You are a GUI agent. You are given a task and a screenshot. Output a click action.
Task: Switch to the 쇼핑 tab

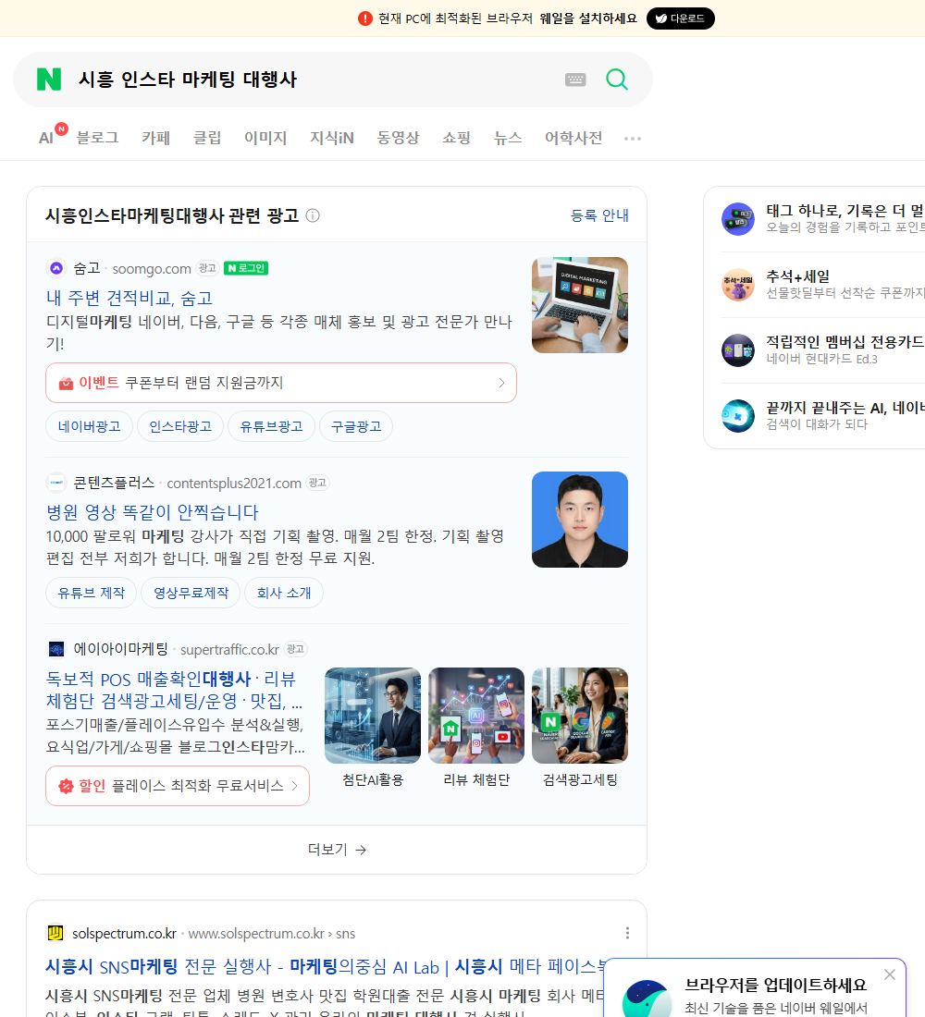(456, 138)
